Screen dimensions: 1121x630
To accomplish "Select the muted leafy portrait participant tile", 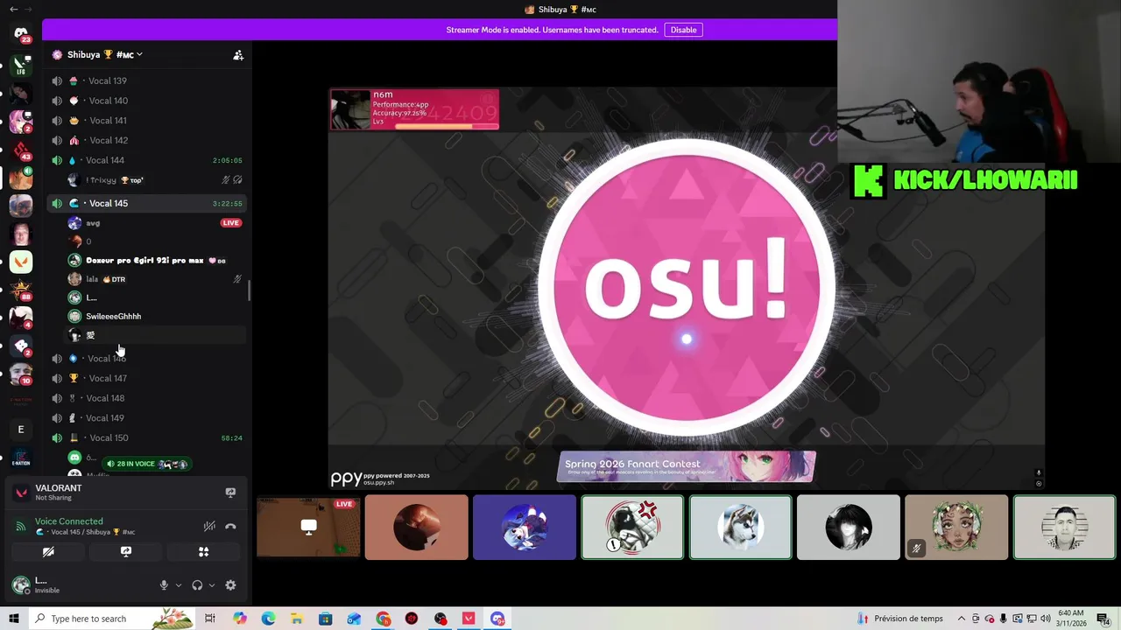I will point(956,527).
